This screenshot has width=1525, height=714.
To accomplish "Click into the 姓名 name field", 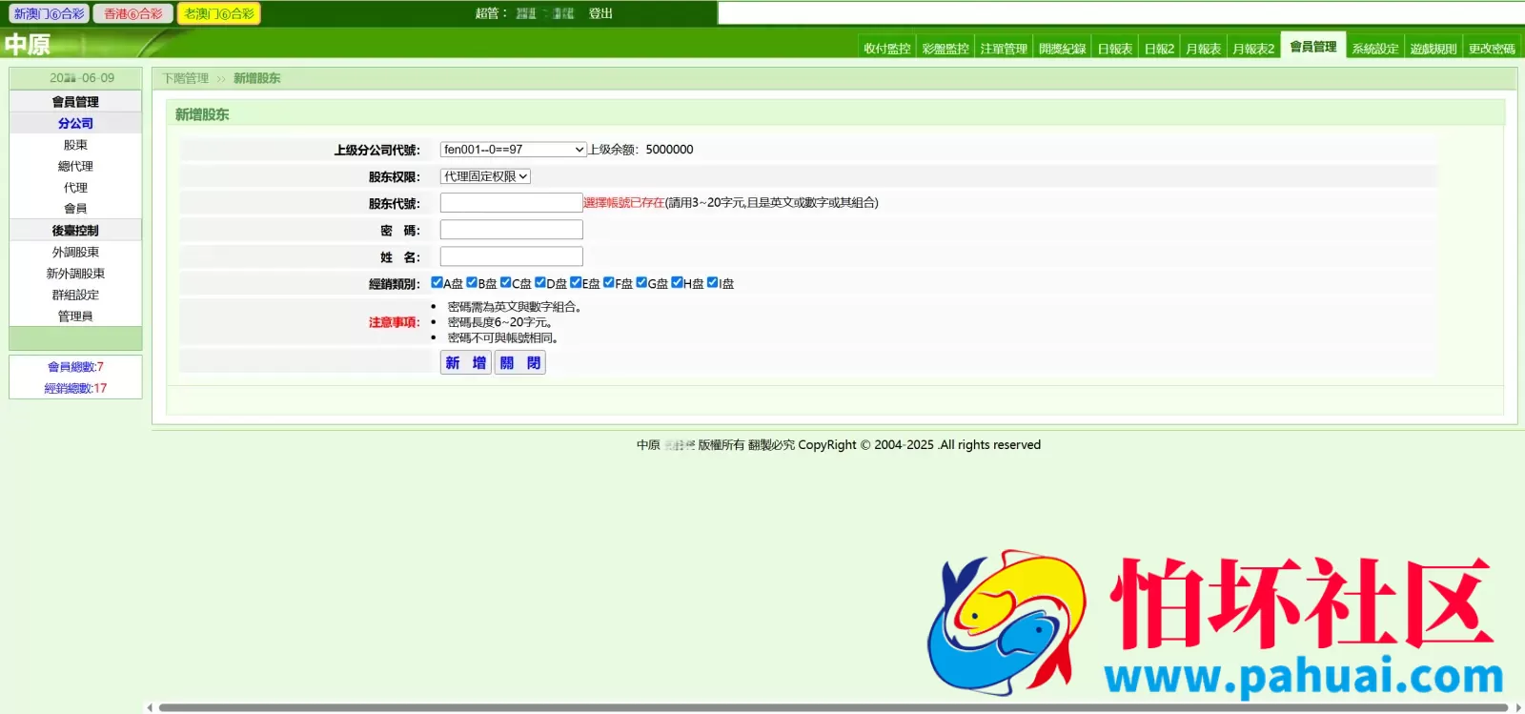I will 511,256.
